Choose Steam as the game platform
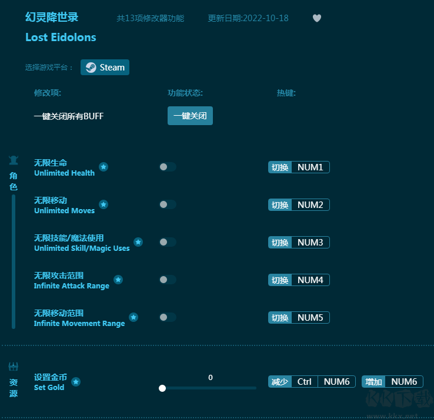Viewport: 434px width, 420px height. [x=105, y=68]
